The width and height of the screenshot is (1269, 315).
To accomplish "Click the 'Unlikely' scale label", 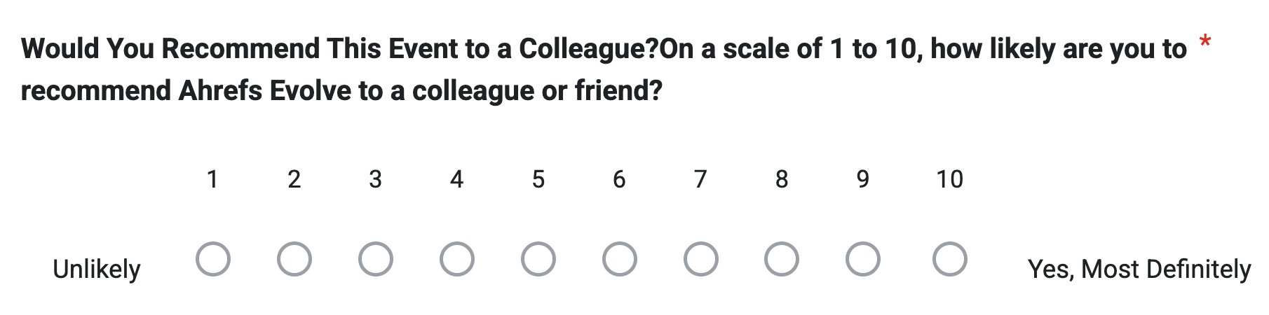I will (97, 269).
